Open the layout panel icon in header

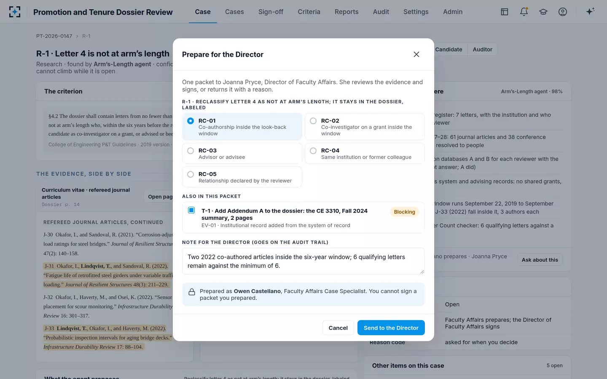tap(505, 12)
